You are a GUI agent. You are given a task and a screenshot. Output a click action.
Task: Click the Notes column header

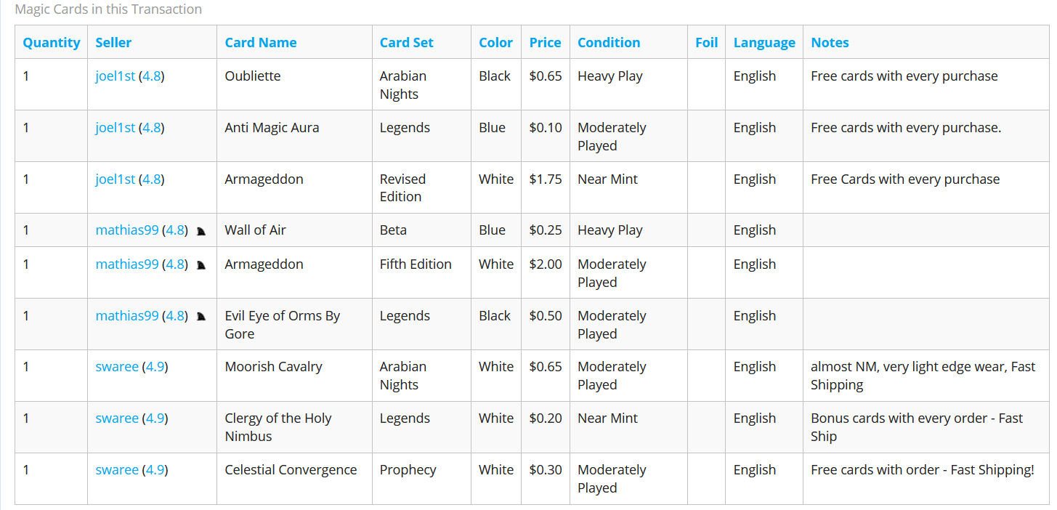point(830,43)
